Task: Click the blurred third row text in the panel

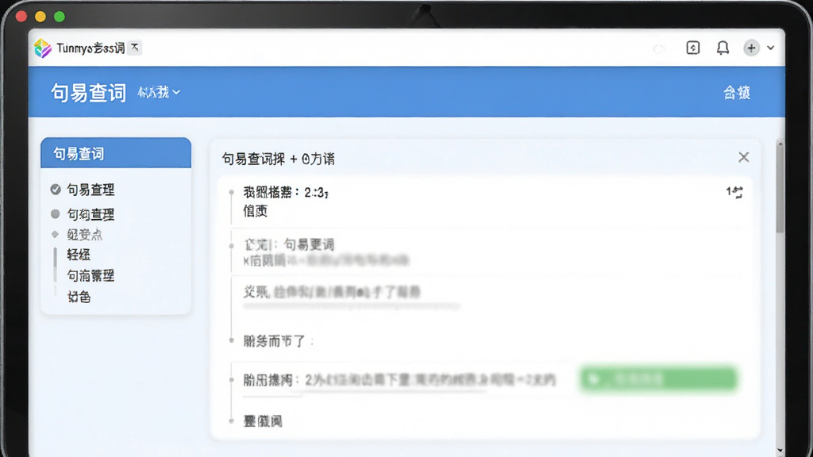Action: (x=332, y=292)
